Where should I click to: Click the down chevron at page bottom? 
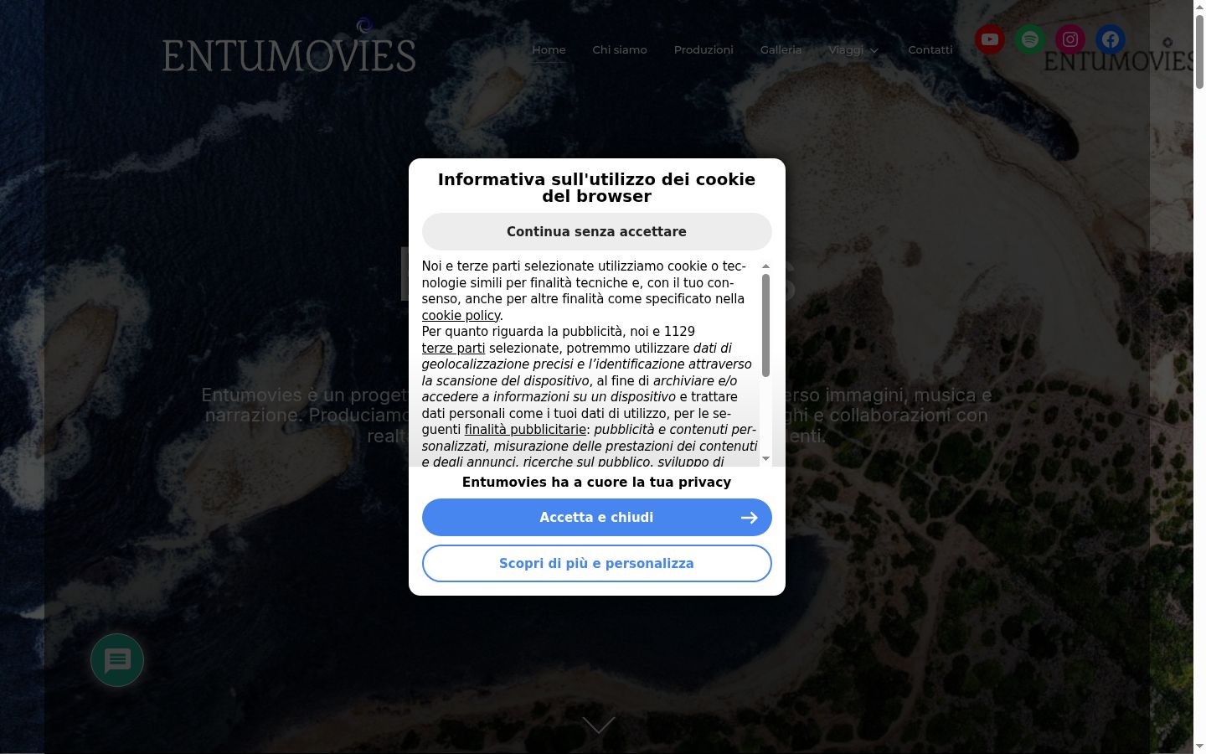598,725
